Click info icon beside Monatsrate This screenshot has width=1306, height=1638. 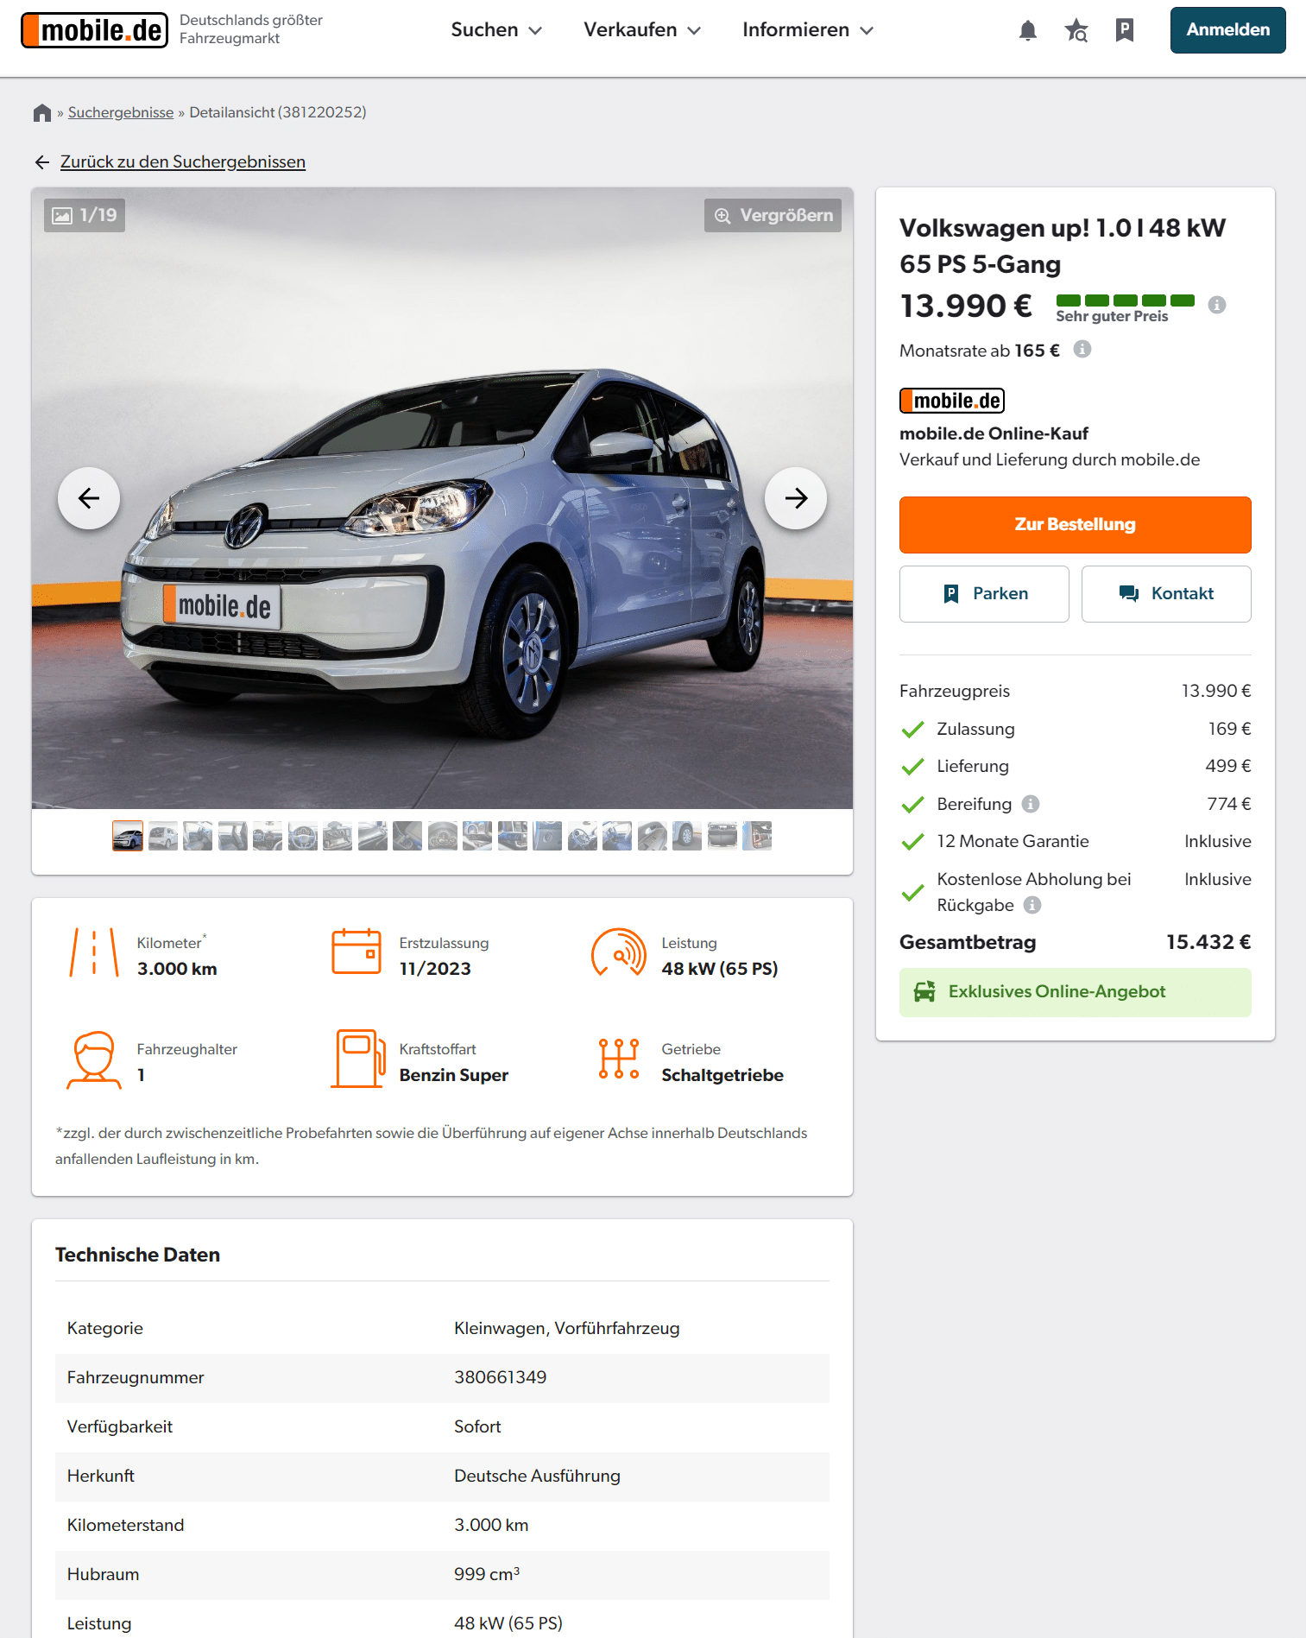pos(1082,349)
